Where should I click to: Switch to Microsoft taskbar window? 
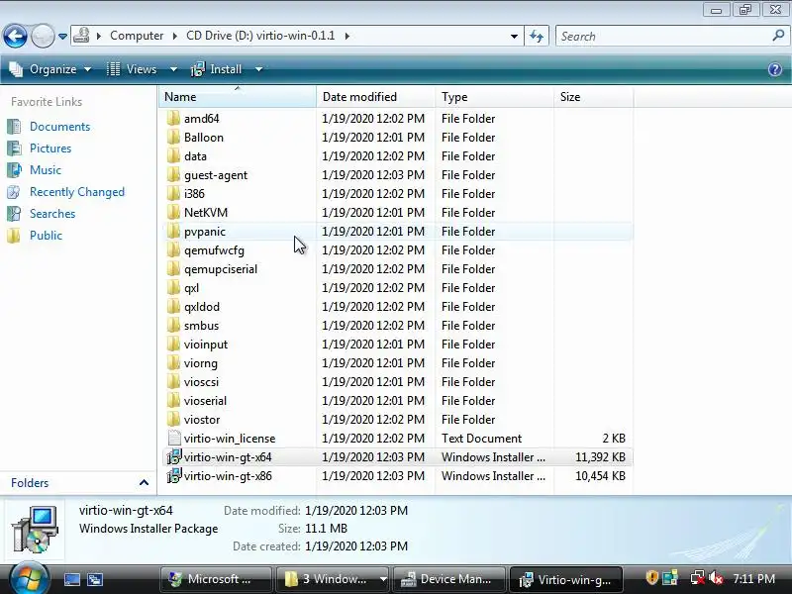pos(216,579)
